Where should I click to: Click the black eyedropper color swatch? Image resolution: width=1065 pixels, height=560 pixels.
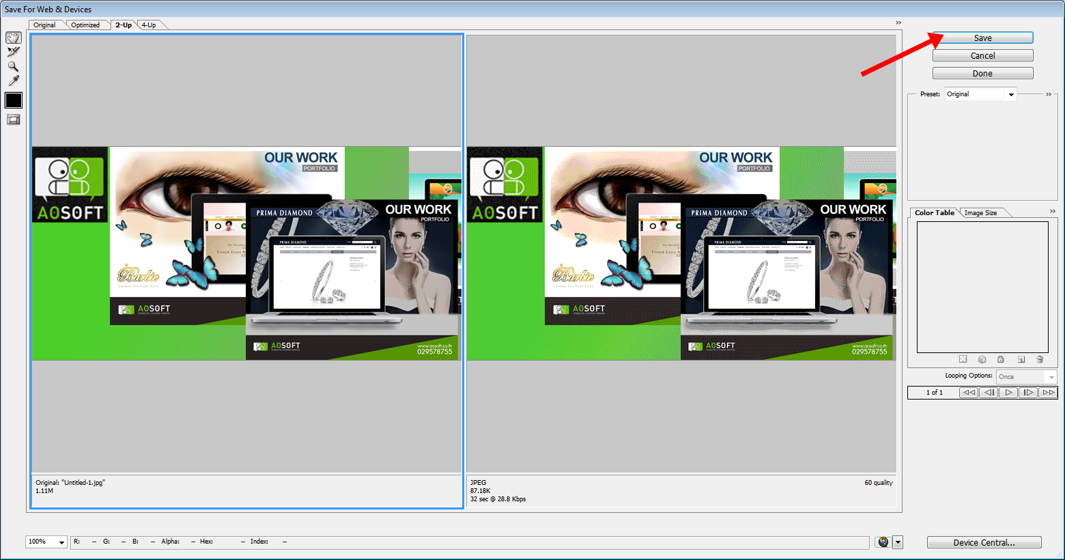[x=14, y=100]
